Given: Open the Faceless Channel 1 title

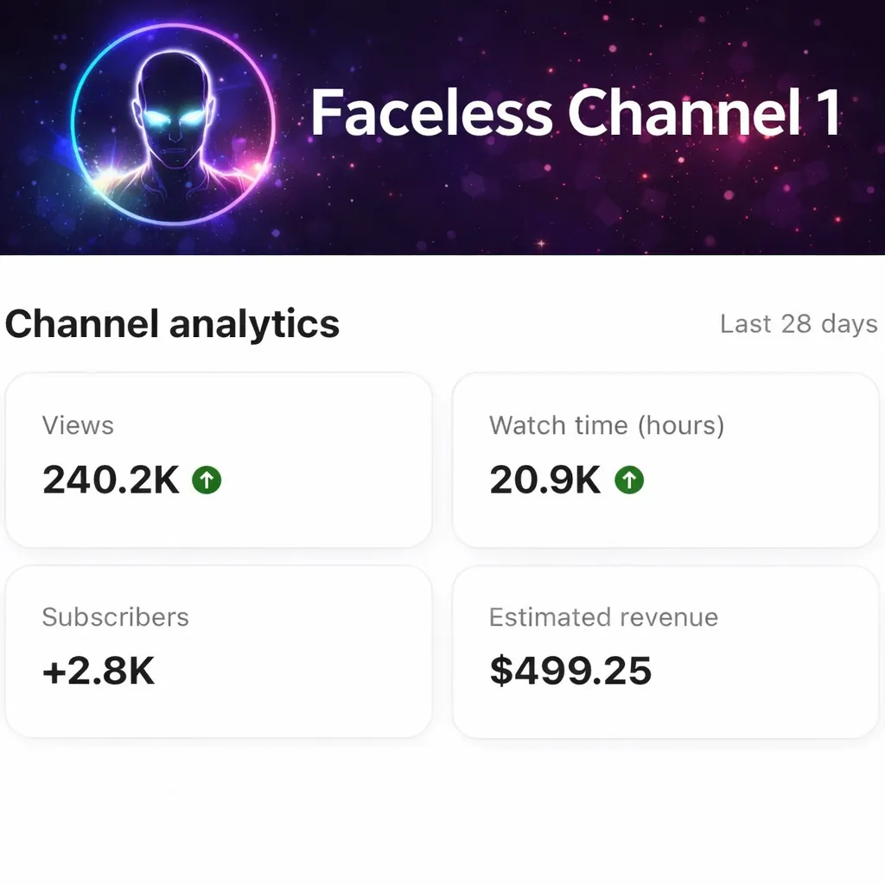Looking at the screenshot, I should pos(575,113).
